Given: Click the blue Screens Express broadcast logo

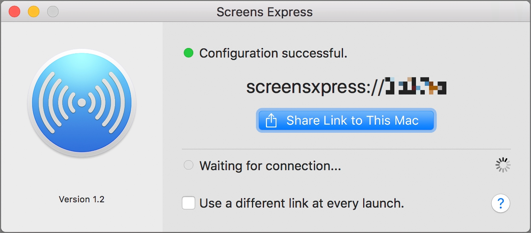Looking at the screenshot, I should coord(82,103).
